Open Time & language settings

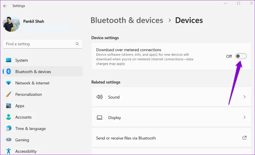tap(43, 128)
